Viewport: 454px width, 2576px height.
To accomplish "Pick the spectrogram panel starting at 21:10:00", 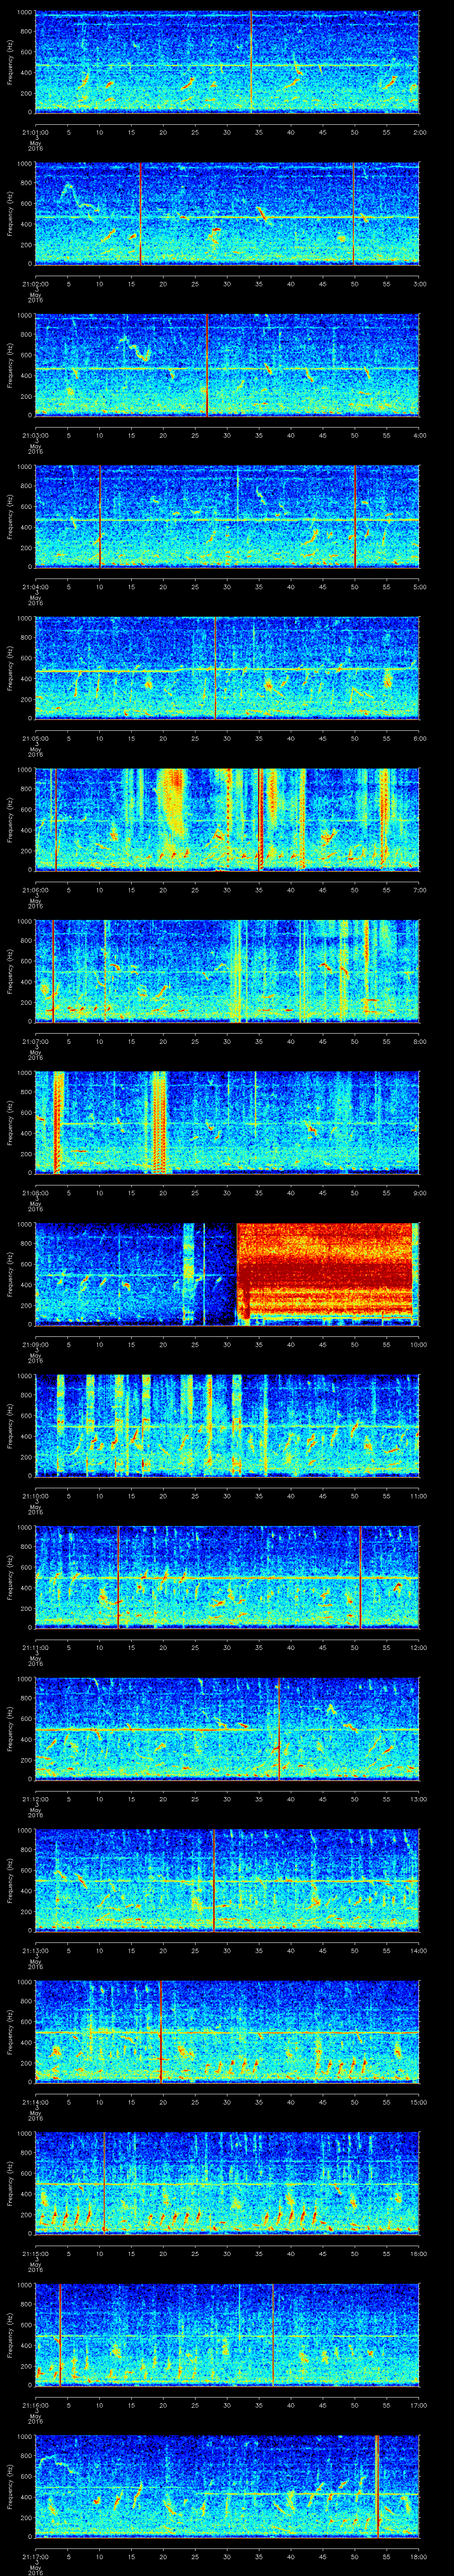I will pos(227,1425).
